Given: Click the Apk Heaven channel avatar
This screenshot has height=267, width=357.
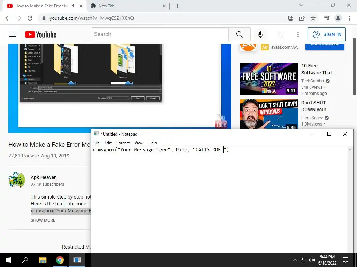Looking at the screenshot, I should [x=17, y=180].
